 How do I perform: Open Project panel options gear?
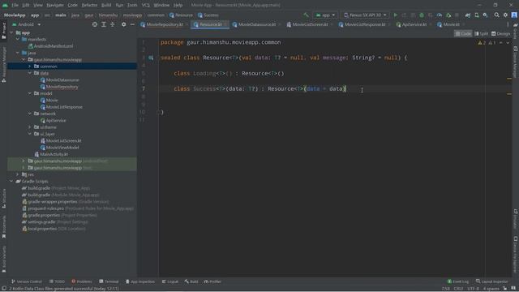(123, 24)
